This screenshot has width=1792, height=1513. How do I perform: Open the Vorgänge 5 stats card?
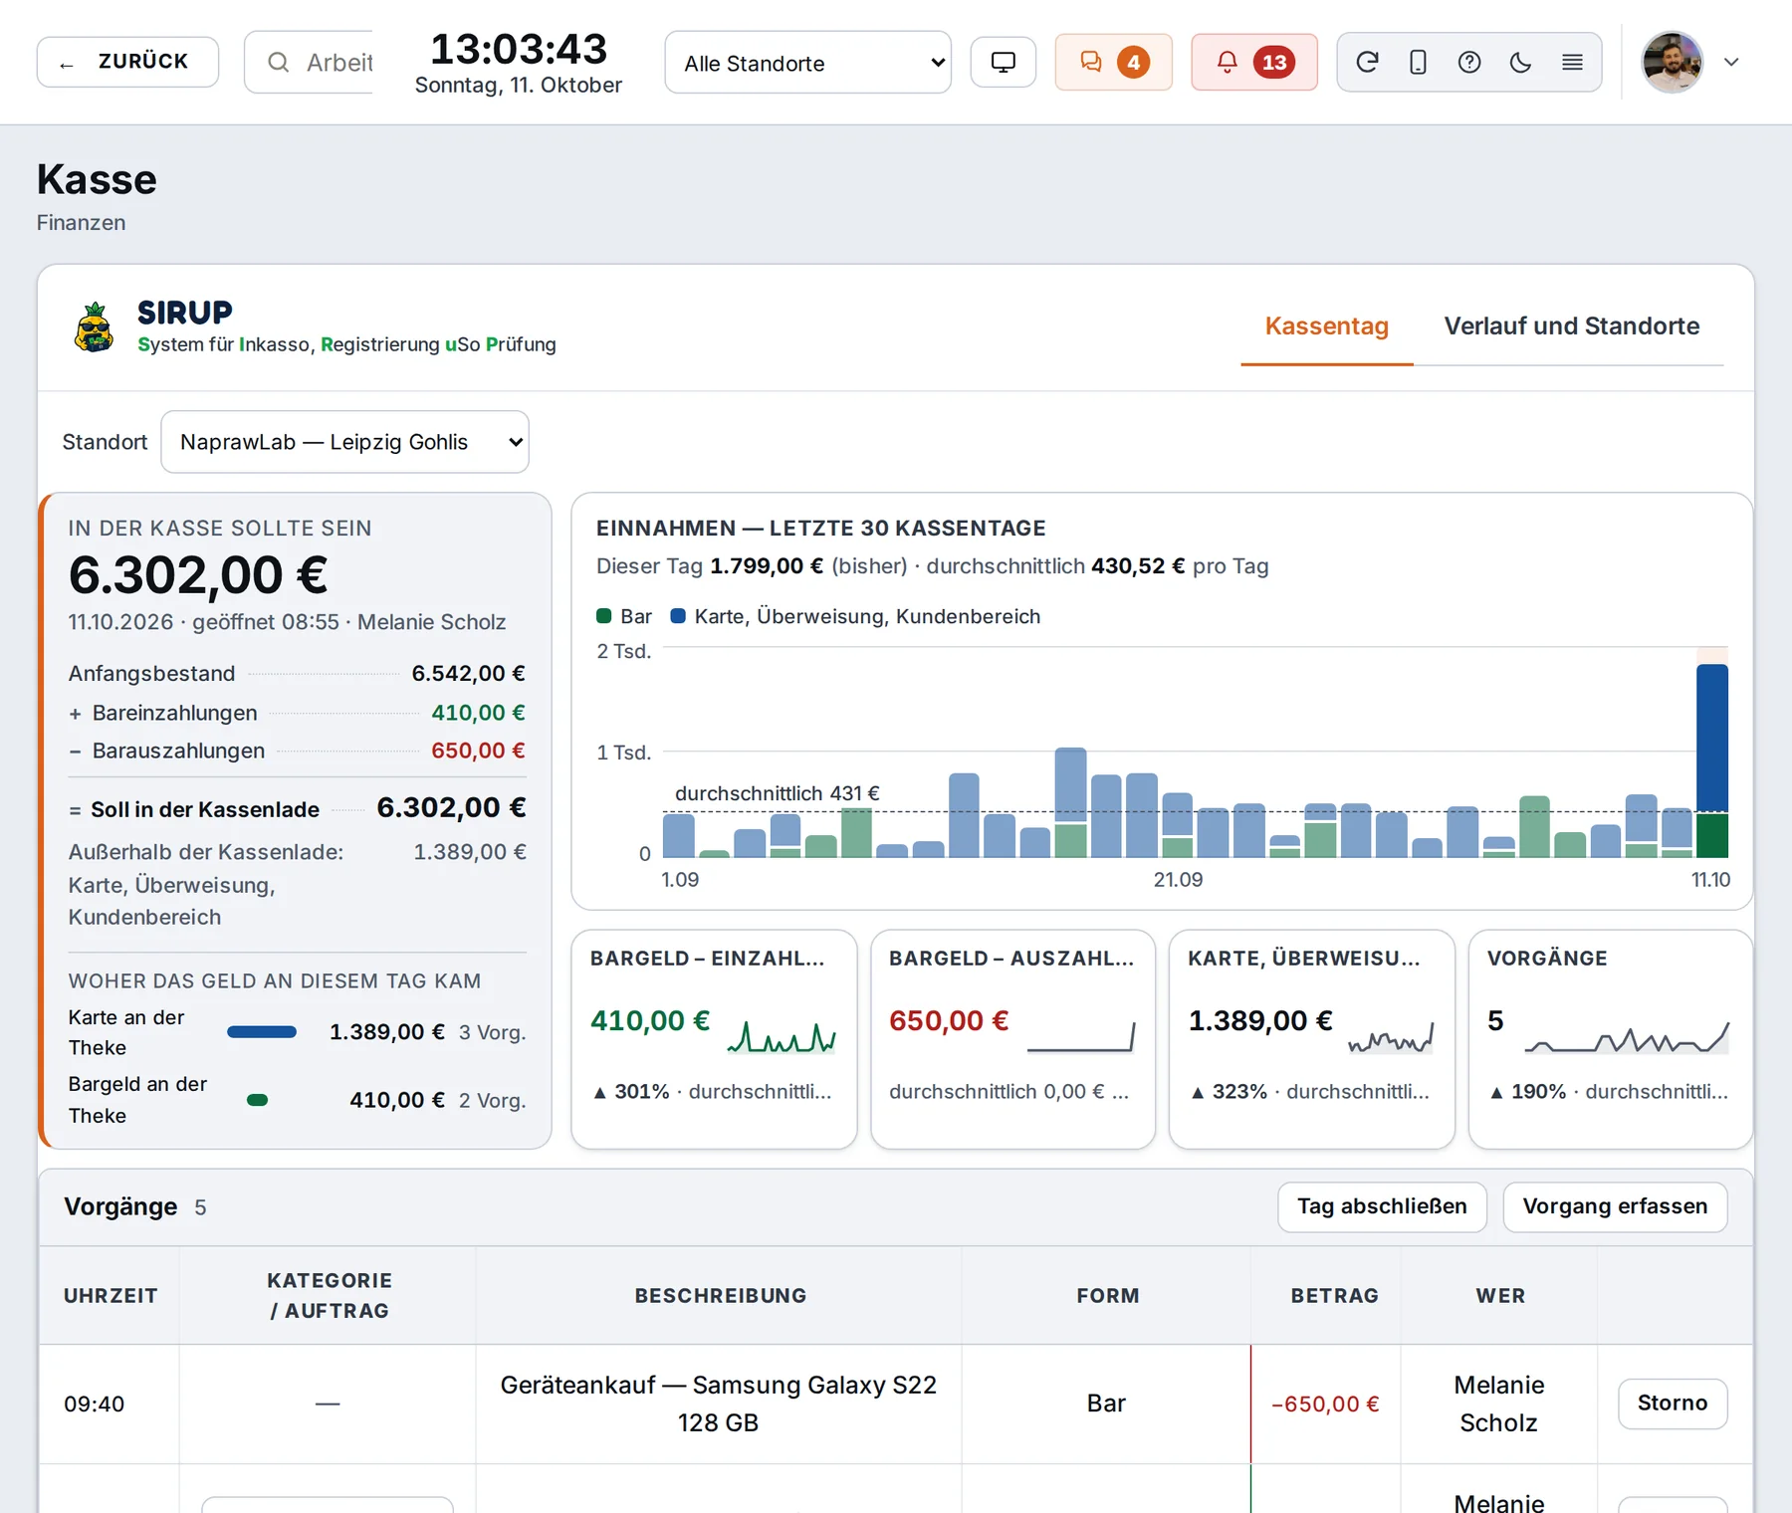[1610, 1039]
